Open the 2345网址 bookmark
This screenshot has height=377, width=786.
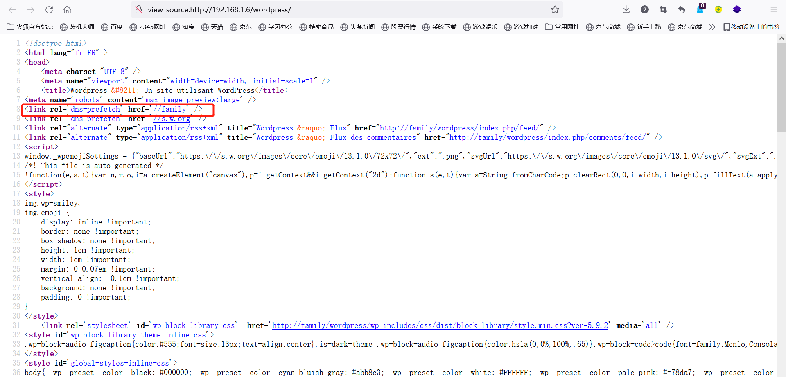147,27
